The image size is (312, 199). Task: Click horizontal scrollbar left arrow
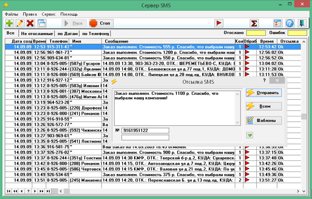pos(61,191)
